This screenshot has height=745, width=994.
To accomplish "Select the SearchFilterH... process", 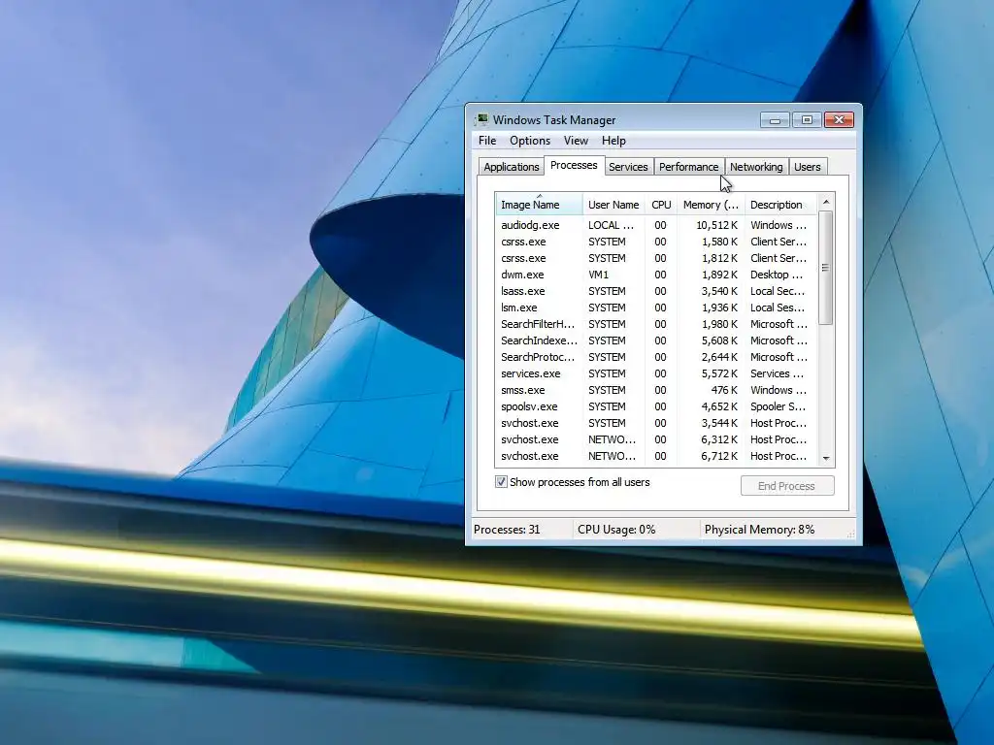I will coord(655,324).
